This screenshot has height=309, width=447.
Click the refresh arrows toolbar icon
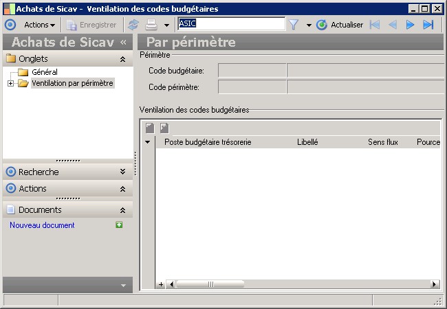click(133, 25)
